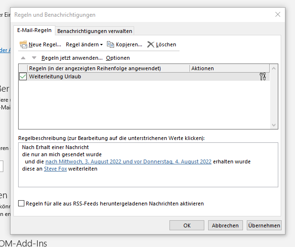Uncheck the Weiterleitung Urlaub rule checkbox
Image resolution: width=295 pixels, height=247 pixels.
click(x=23, y=76)
